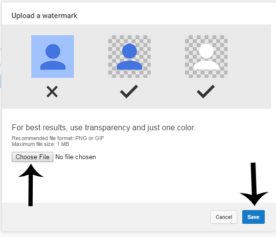Click the 'Recommended file format: PNG or GIF' text
Viewport: 276px width, 238px height.
point(58,138)
